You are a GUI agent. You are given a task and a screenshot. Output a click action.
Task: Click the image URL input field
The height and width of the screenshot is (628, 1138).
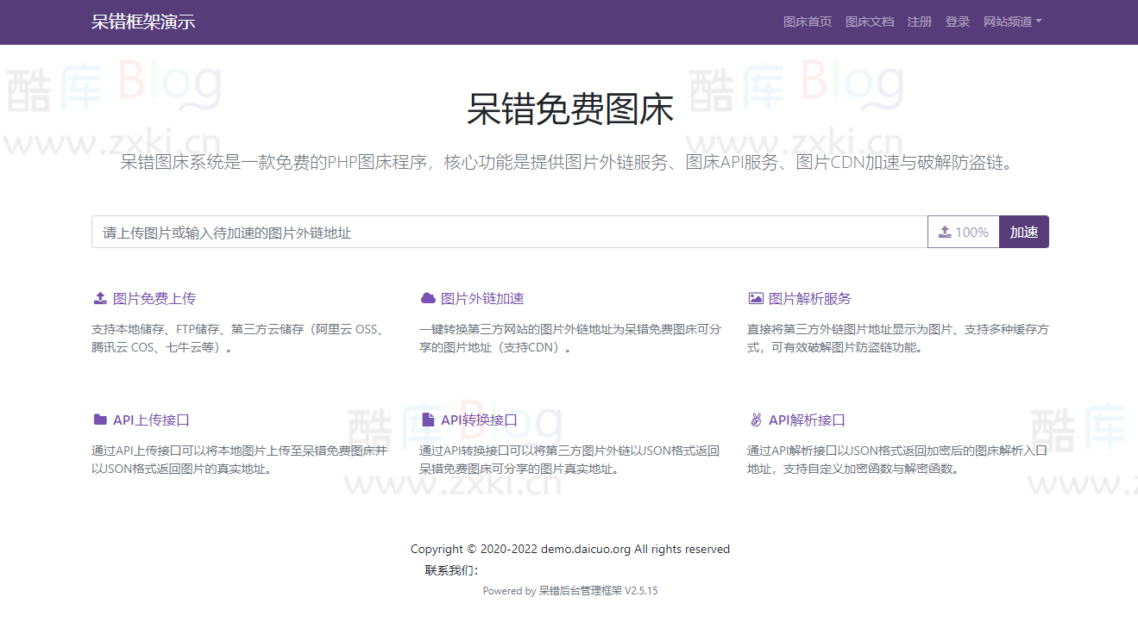tap(509, 231)
